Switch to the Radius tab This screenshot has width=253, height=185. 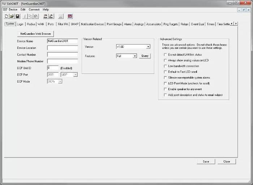pyautogui.click(x=31, y=24)
